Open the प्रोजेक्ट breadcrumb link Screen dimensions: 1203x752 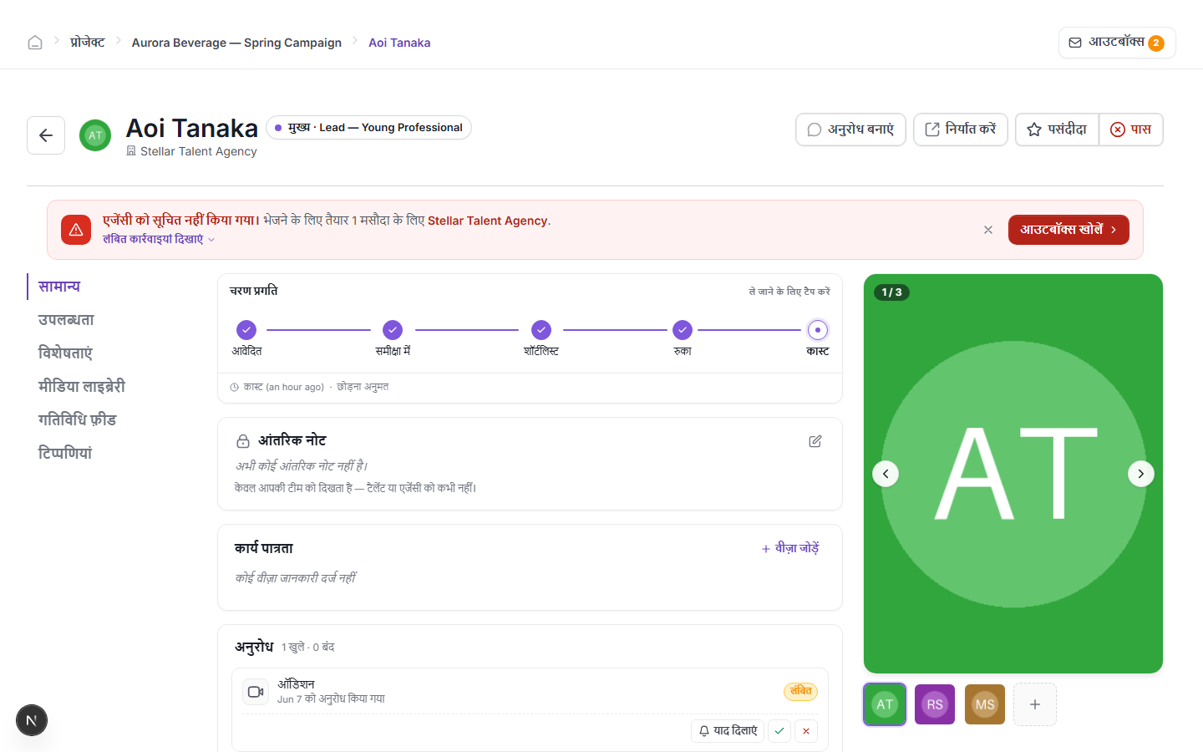[88, 43]
